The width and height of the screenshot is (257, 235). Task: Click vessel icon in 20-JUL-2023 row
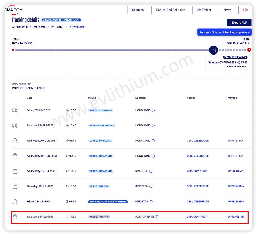pos(15,186)
